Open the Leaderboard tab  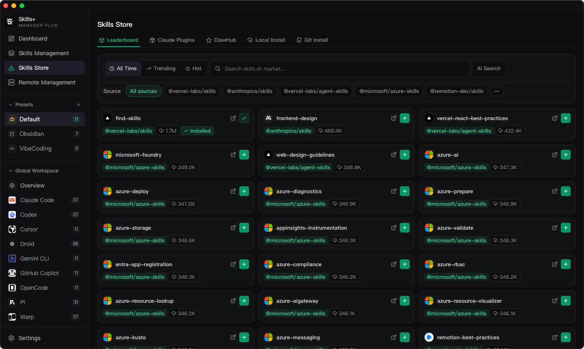[x=119, y=40]
